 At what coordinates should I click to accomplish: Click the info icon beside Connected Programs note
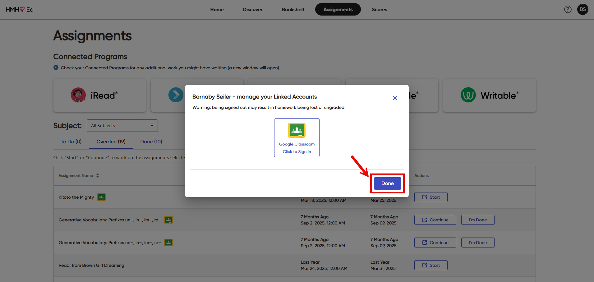point(56,67)
